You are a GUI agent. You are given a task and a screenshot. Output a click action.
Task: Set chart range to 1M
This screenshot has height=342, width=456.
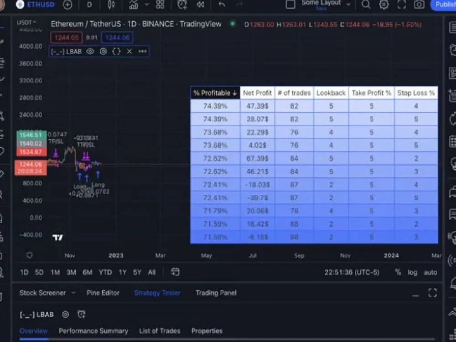coord(55,273)
